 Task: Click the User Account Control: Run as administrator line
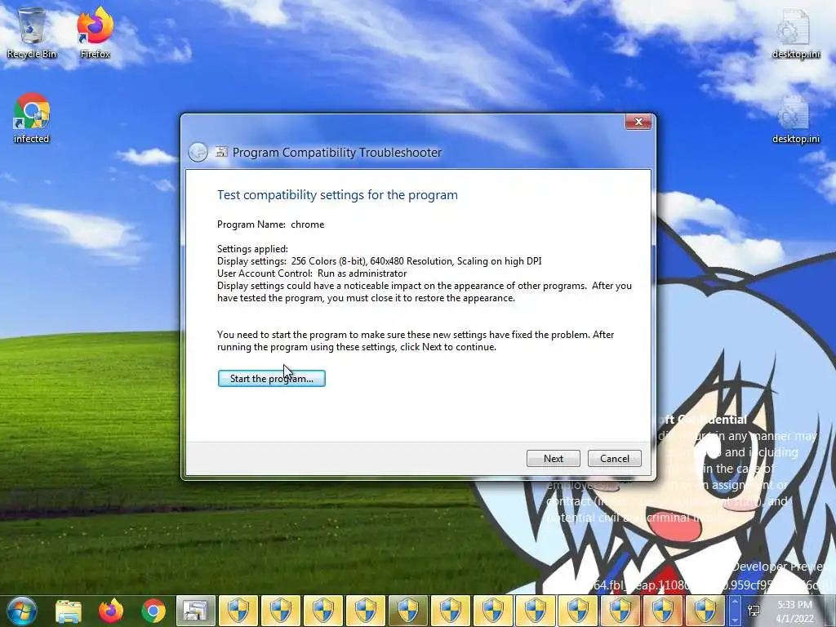tap(312, 273)
